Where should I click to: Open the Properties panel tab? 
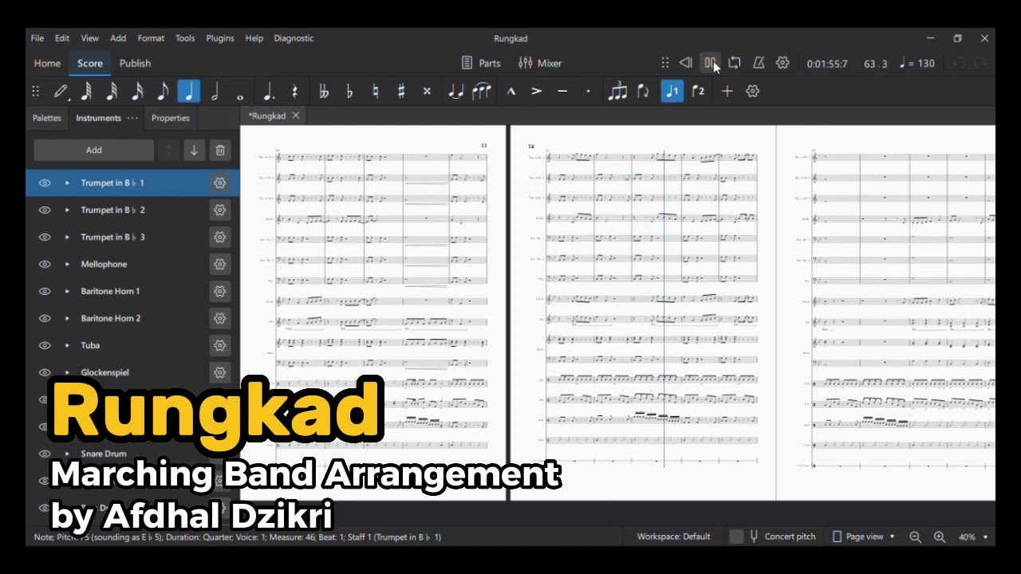pyautogui.click(x=171, y=118)
